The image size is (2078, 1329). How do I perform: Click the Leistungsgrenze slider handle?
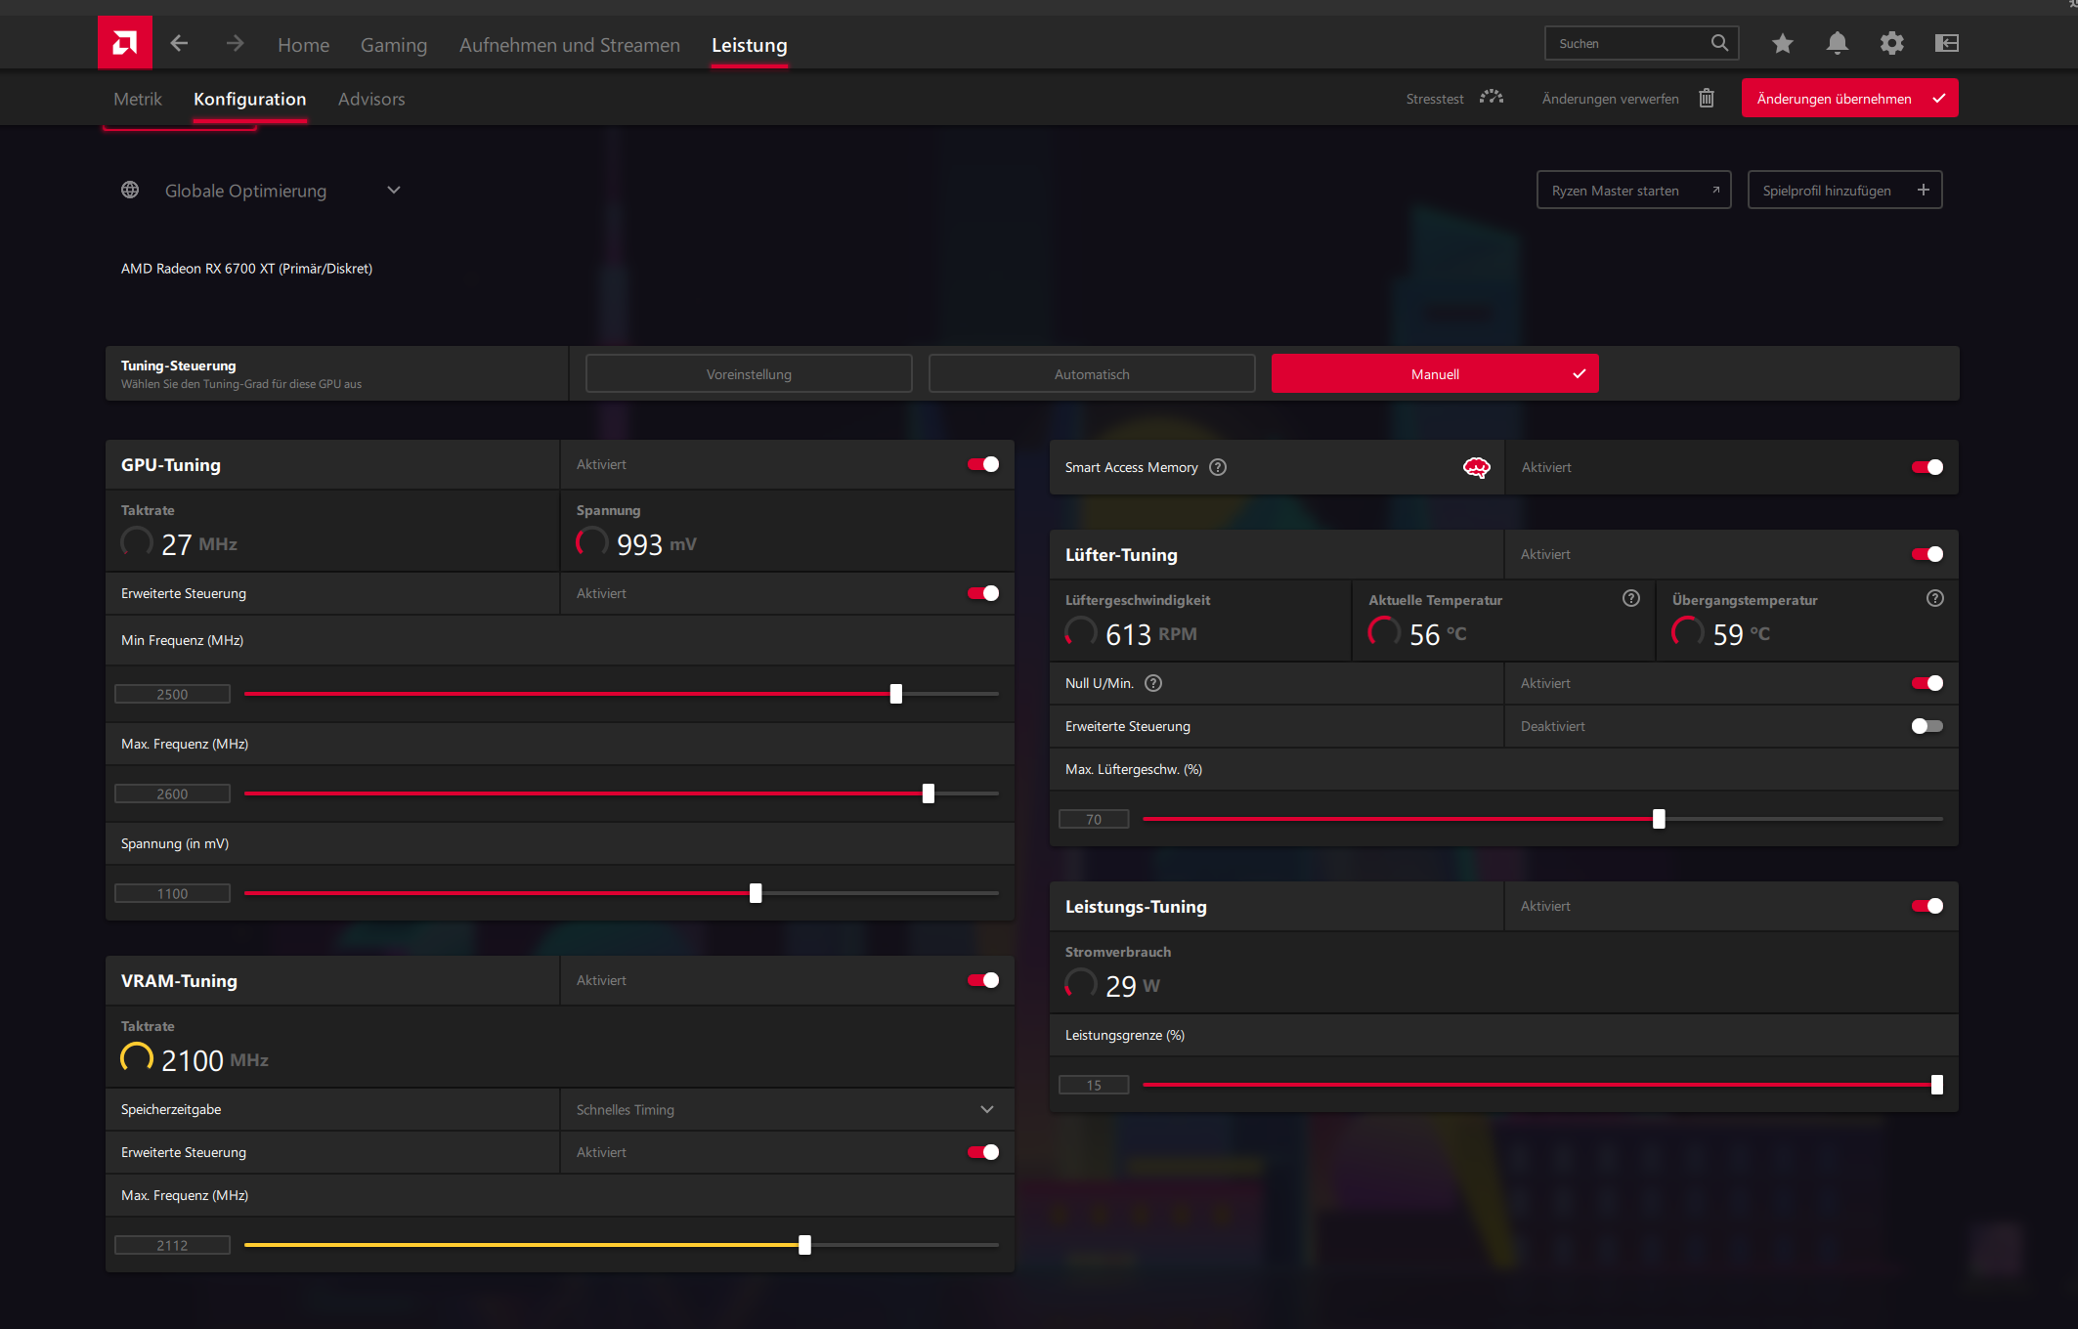(x=1936, y=1085)
